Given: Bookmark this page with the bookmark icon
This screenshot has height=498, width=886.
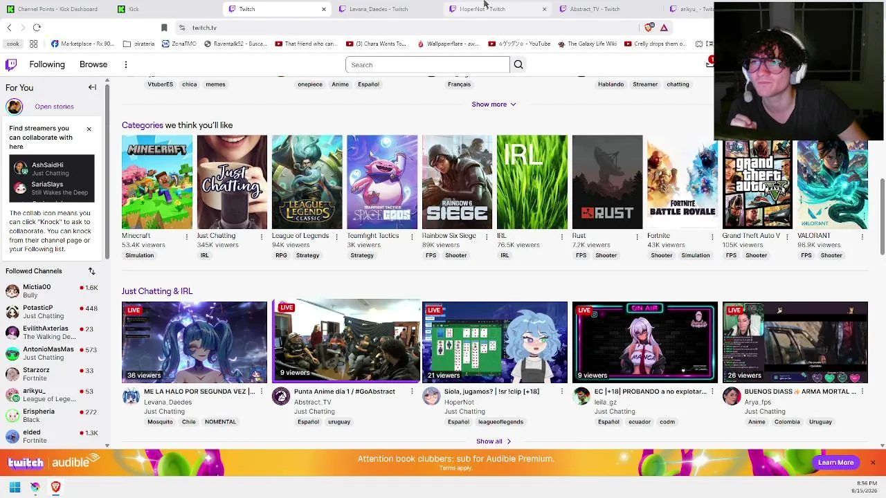Looking at the screenshot, I should click(164, 28).
